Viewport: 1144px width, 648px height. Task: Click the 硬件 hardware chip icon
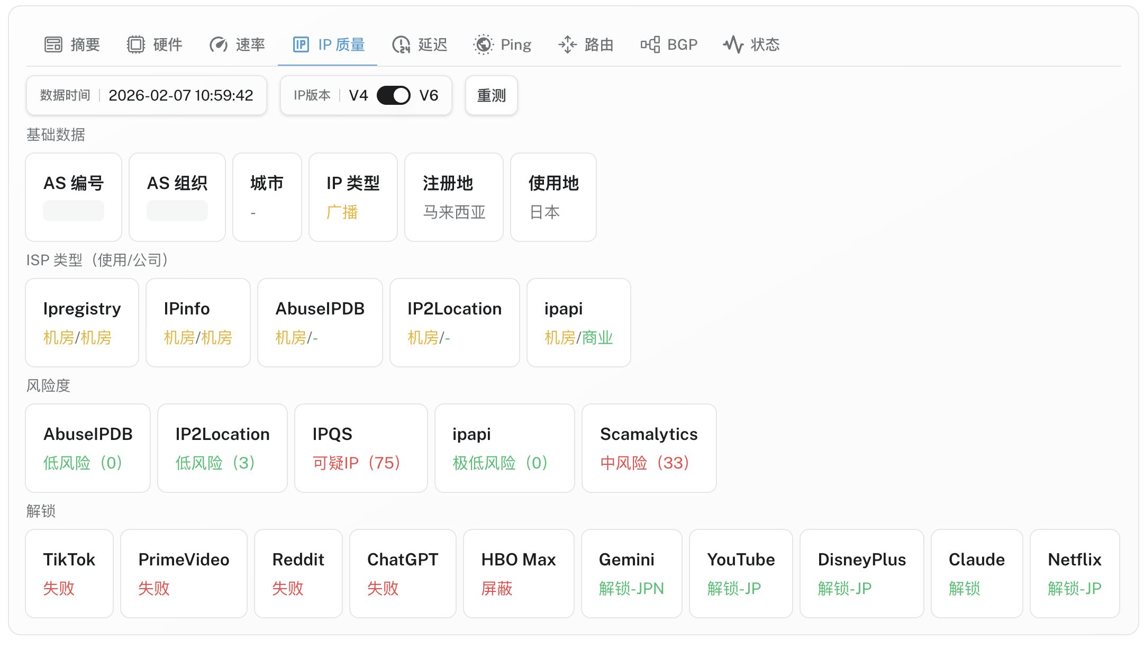pyautogui.click(x=136, y=44)
